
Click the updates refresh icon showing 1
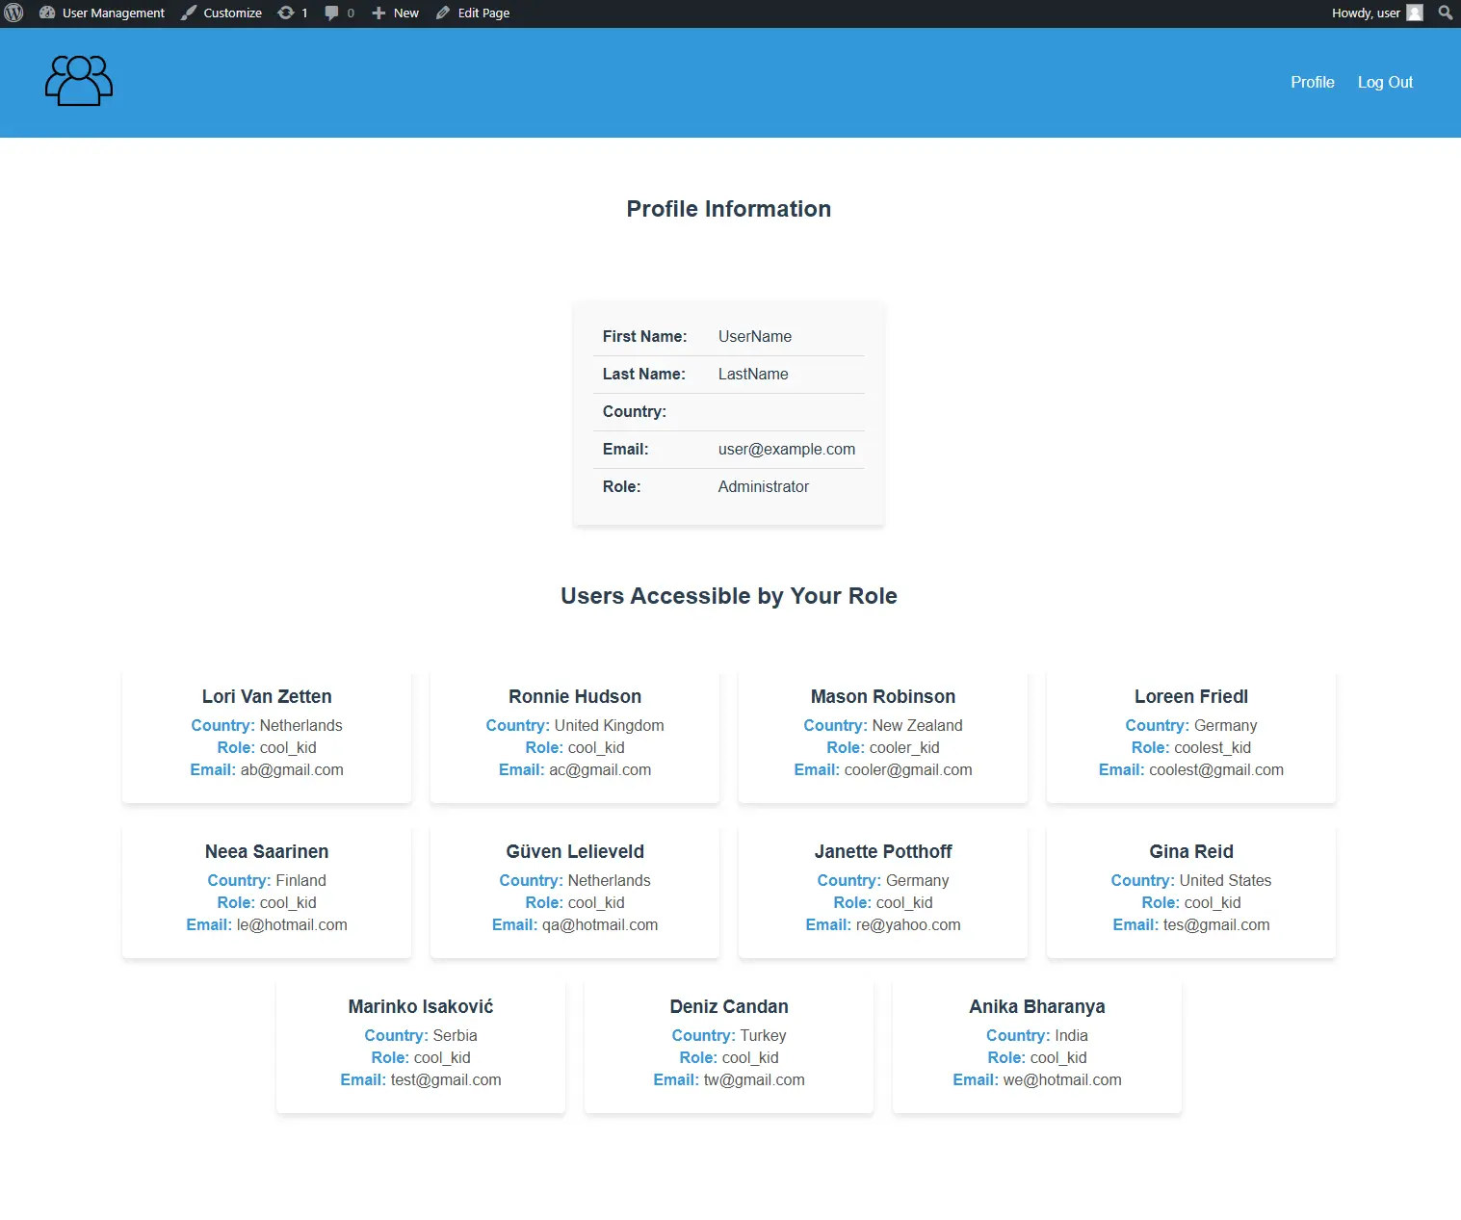coord(285,13)
